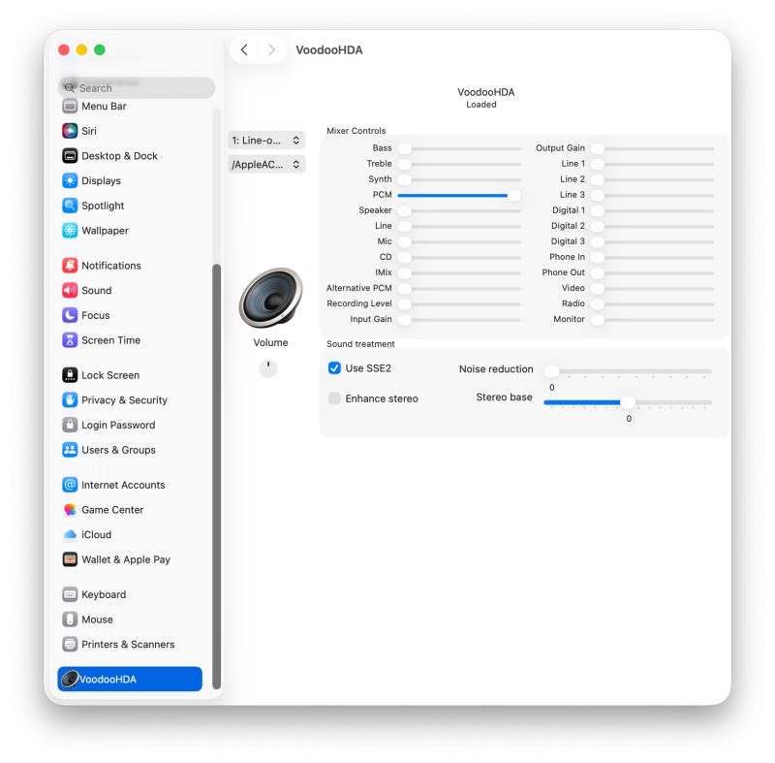Click the Monitor slider
The height and width of the screenshot is (763, 775).
coord(652,320)
